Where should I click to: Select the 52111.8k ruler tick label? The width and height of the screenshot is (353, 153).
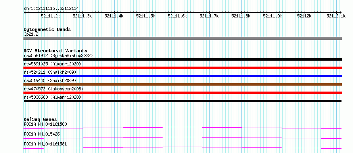coord(241,16)
